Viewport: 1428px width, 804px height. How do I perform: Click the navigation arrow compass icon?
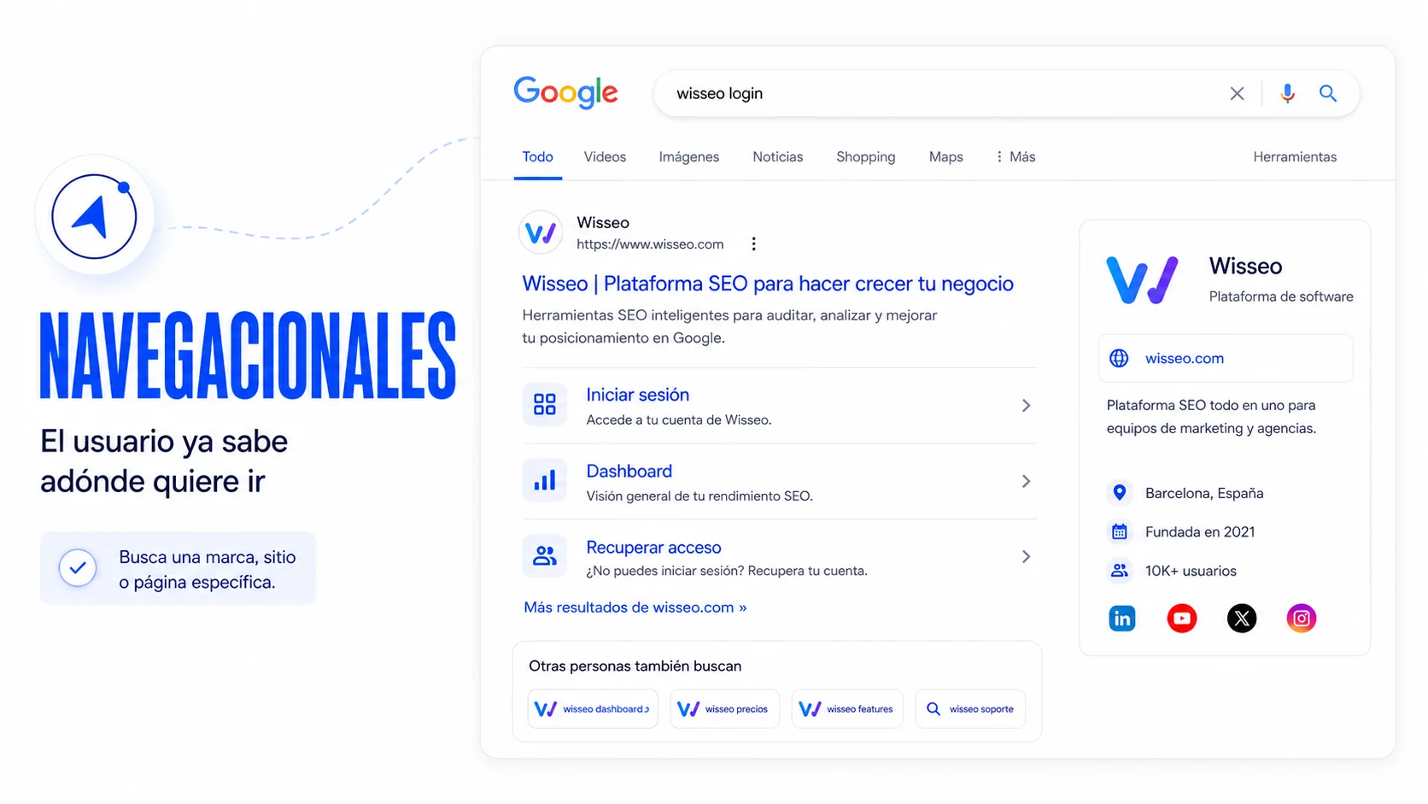click(x=94, y=215)
